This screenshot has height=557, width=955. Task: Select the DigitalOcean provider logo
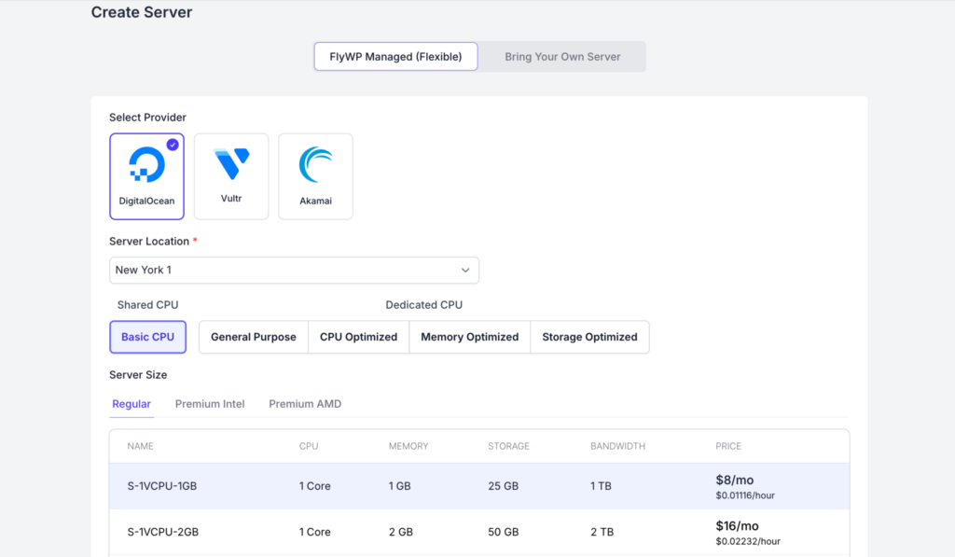[x=146, y=165]
